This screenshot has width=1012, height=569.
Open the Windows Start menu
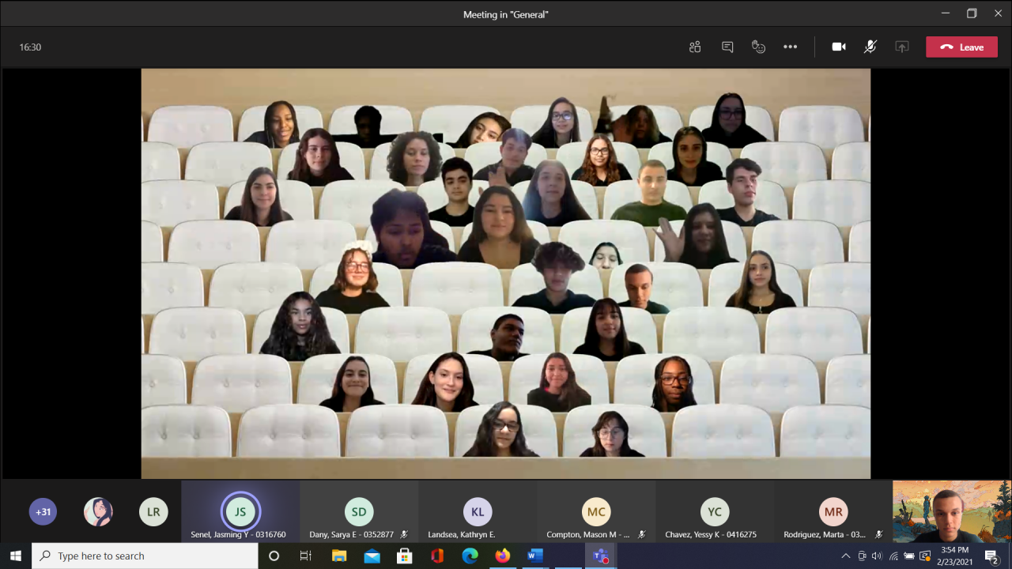16,556
